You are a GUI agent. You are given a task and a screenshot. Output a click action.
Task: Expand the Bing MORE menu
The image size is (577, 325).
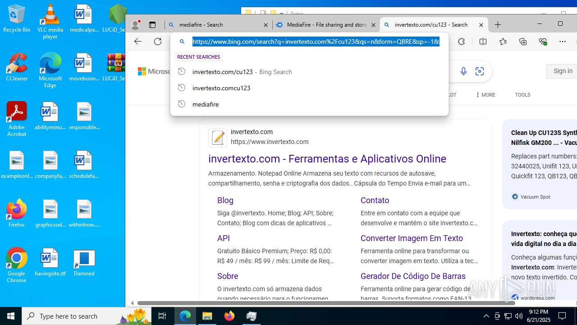pos(485,95)
